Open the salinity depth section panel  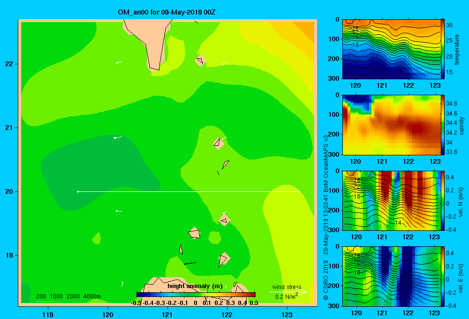point(391,125)
